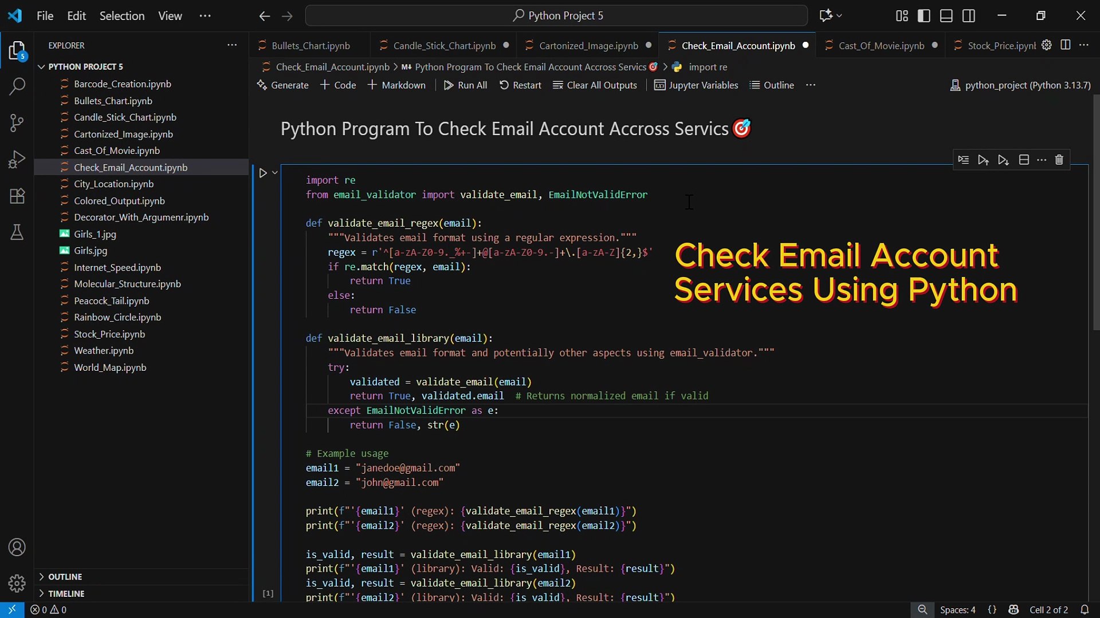Viewport: 1100px width, 618px height.
Task: Click the Split Cell icon
Action: [x=1024, y=160]
